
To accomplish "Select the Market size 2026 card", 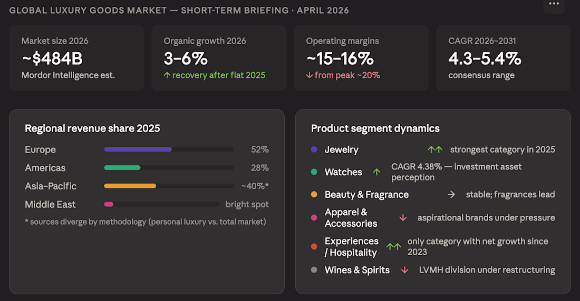I will pos(76,58).
